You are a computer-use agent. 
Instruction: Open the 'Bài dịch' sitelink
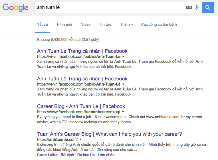pyautogui.click(x=67, y=155)
